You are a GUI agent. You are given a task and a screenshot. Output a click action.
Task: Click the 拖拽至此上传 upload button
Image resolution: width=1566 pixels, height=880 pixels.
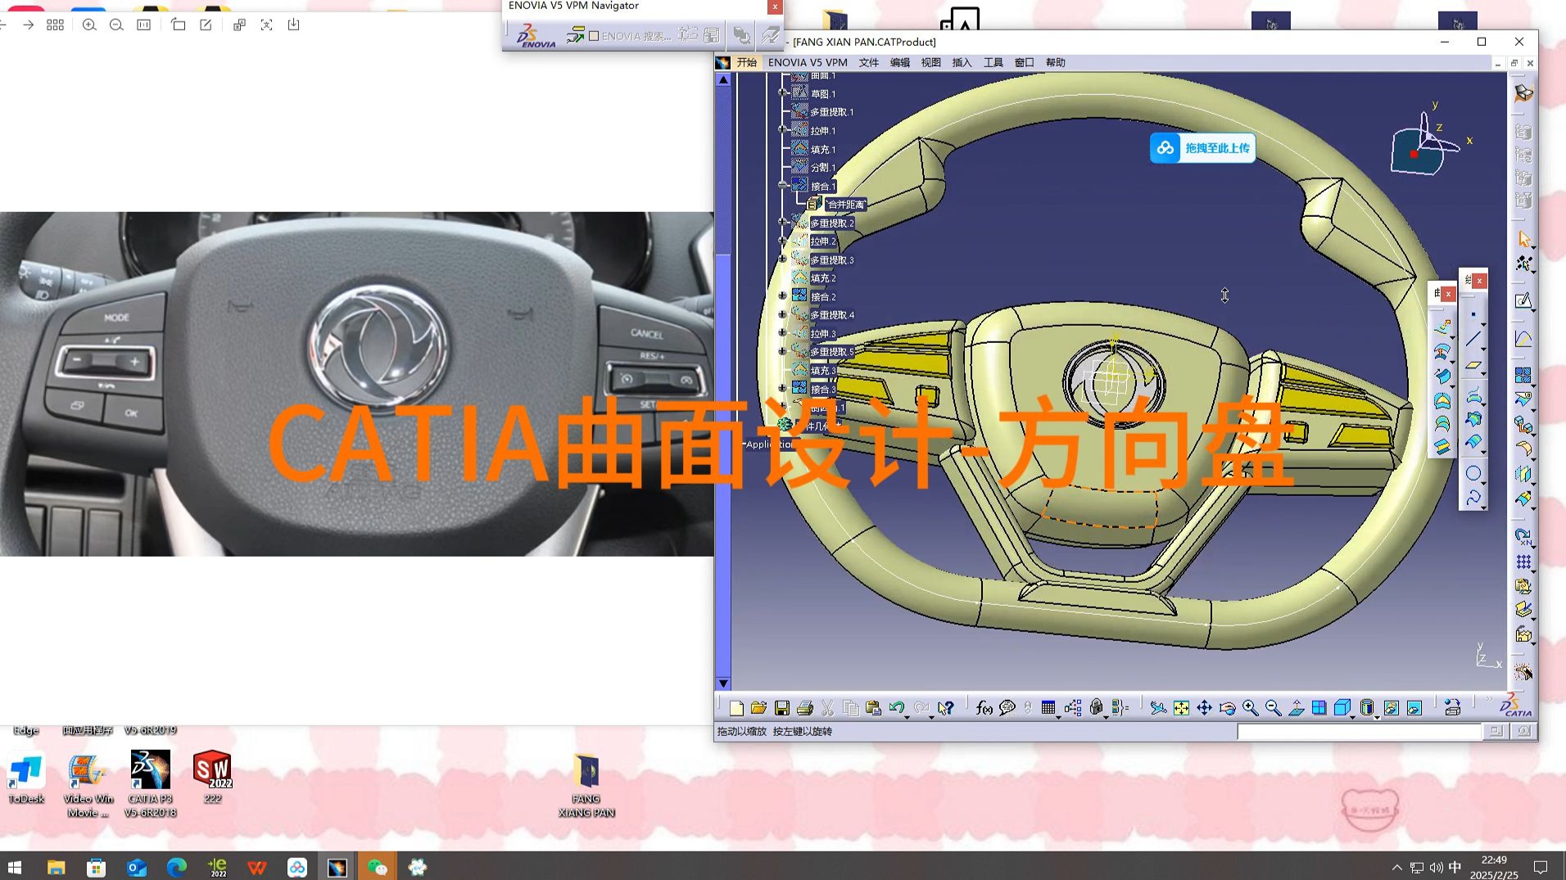click(x=1202, y=148)
